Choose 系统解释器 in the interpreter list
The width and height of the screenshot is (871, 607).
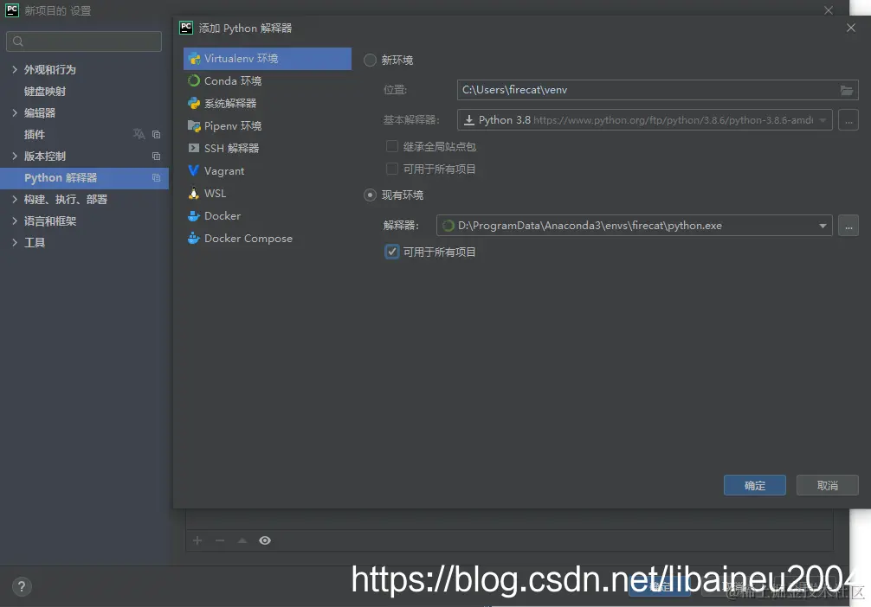[x=268, y=103]
